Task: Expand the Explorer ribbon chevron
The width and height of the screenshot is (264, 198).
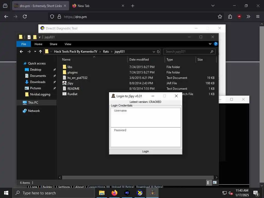Action: 210,44
